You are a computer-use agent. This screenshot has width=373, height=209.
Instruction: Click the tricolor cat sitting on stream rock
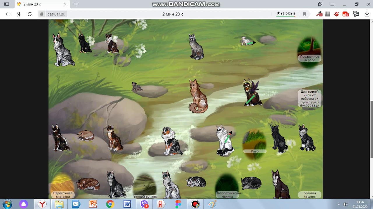(172, 141)
